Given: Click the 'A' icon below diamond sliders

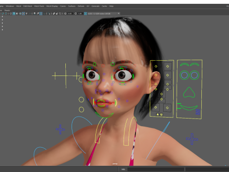Looking at the screenshot, I should tap(157, 115).
